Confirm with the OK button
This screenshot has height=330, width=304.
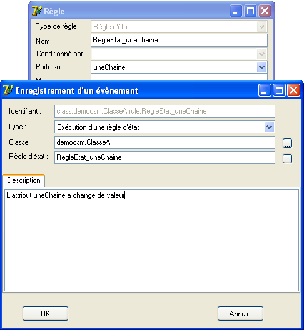point(46,314)
